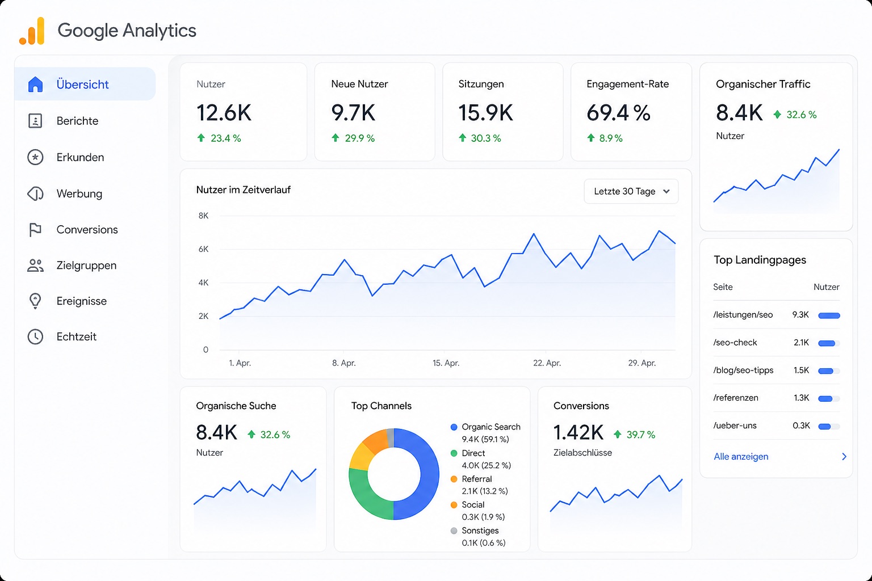The image size is (872, 581).
Task: Click the Google Analytics logo icon
Action: coord(32,31)
